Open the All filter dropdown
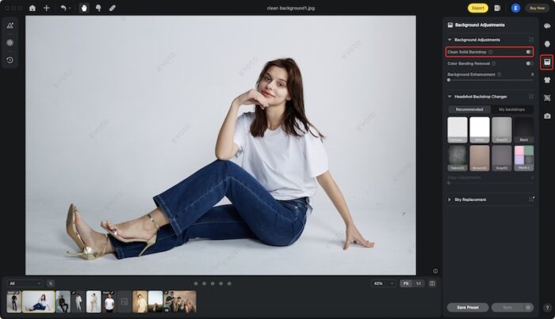 pyautogui.click(x=25, y=283)
